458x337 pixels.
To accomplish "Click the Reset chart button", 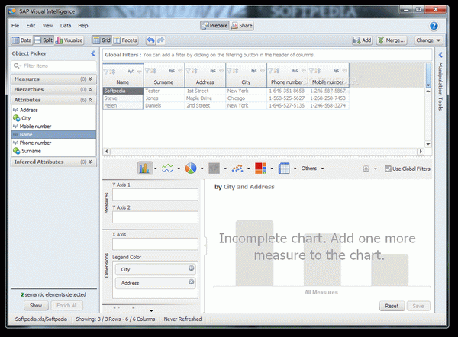I will pos(392,306).
